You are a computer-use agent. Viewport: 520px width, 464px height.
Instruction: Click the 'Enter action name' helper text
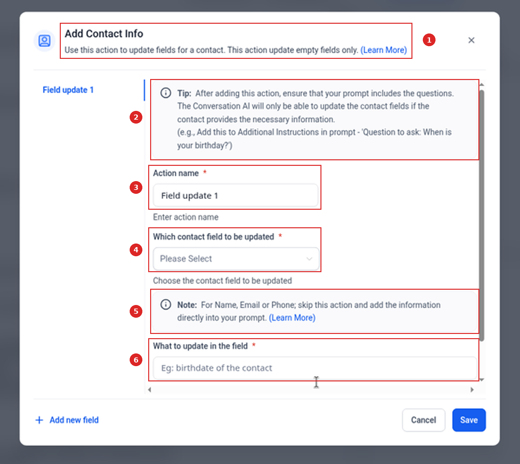coord(186,217)
